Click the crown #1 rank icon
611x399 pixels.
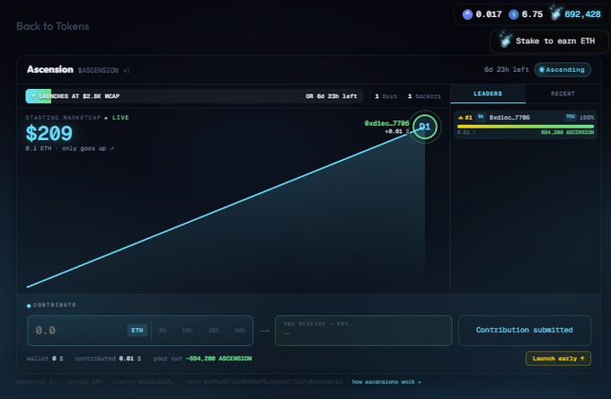click(465, 118)
